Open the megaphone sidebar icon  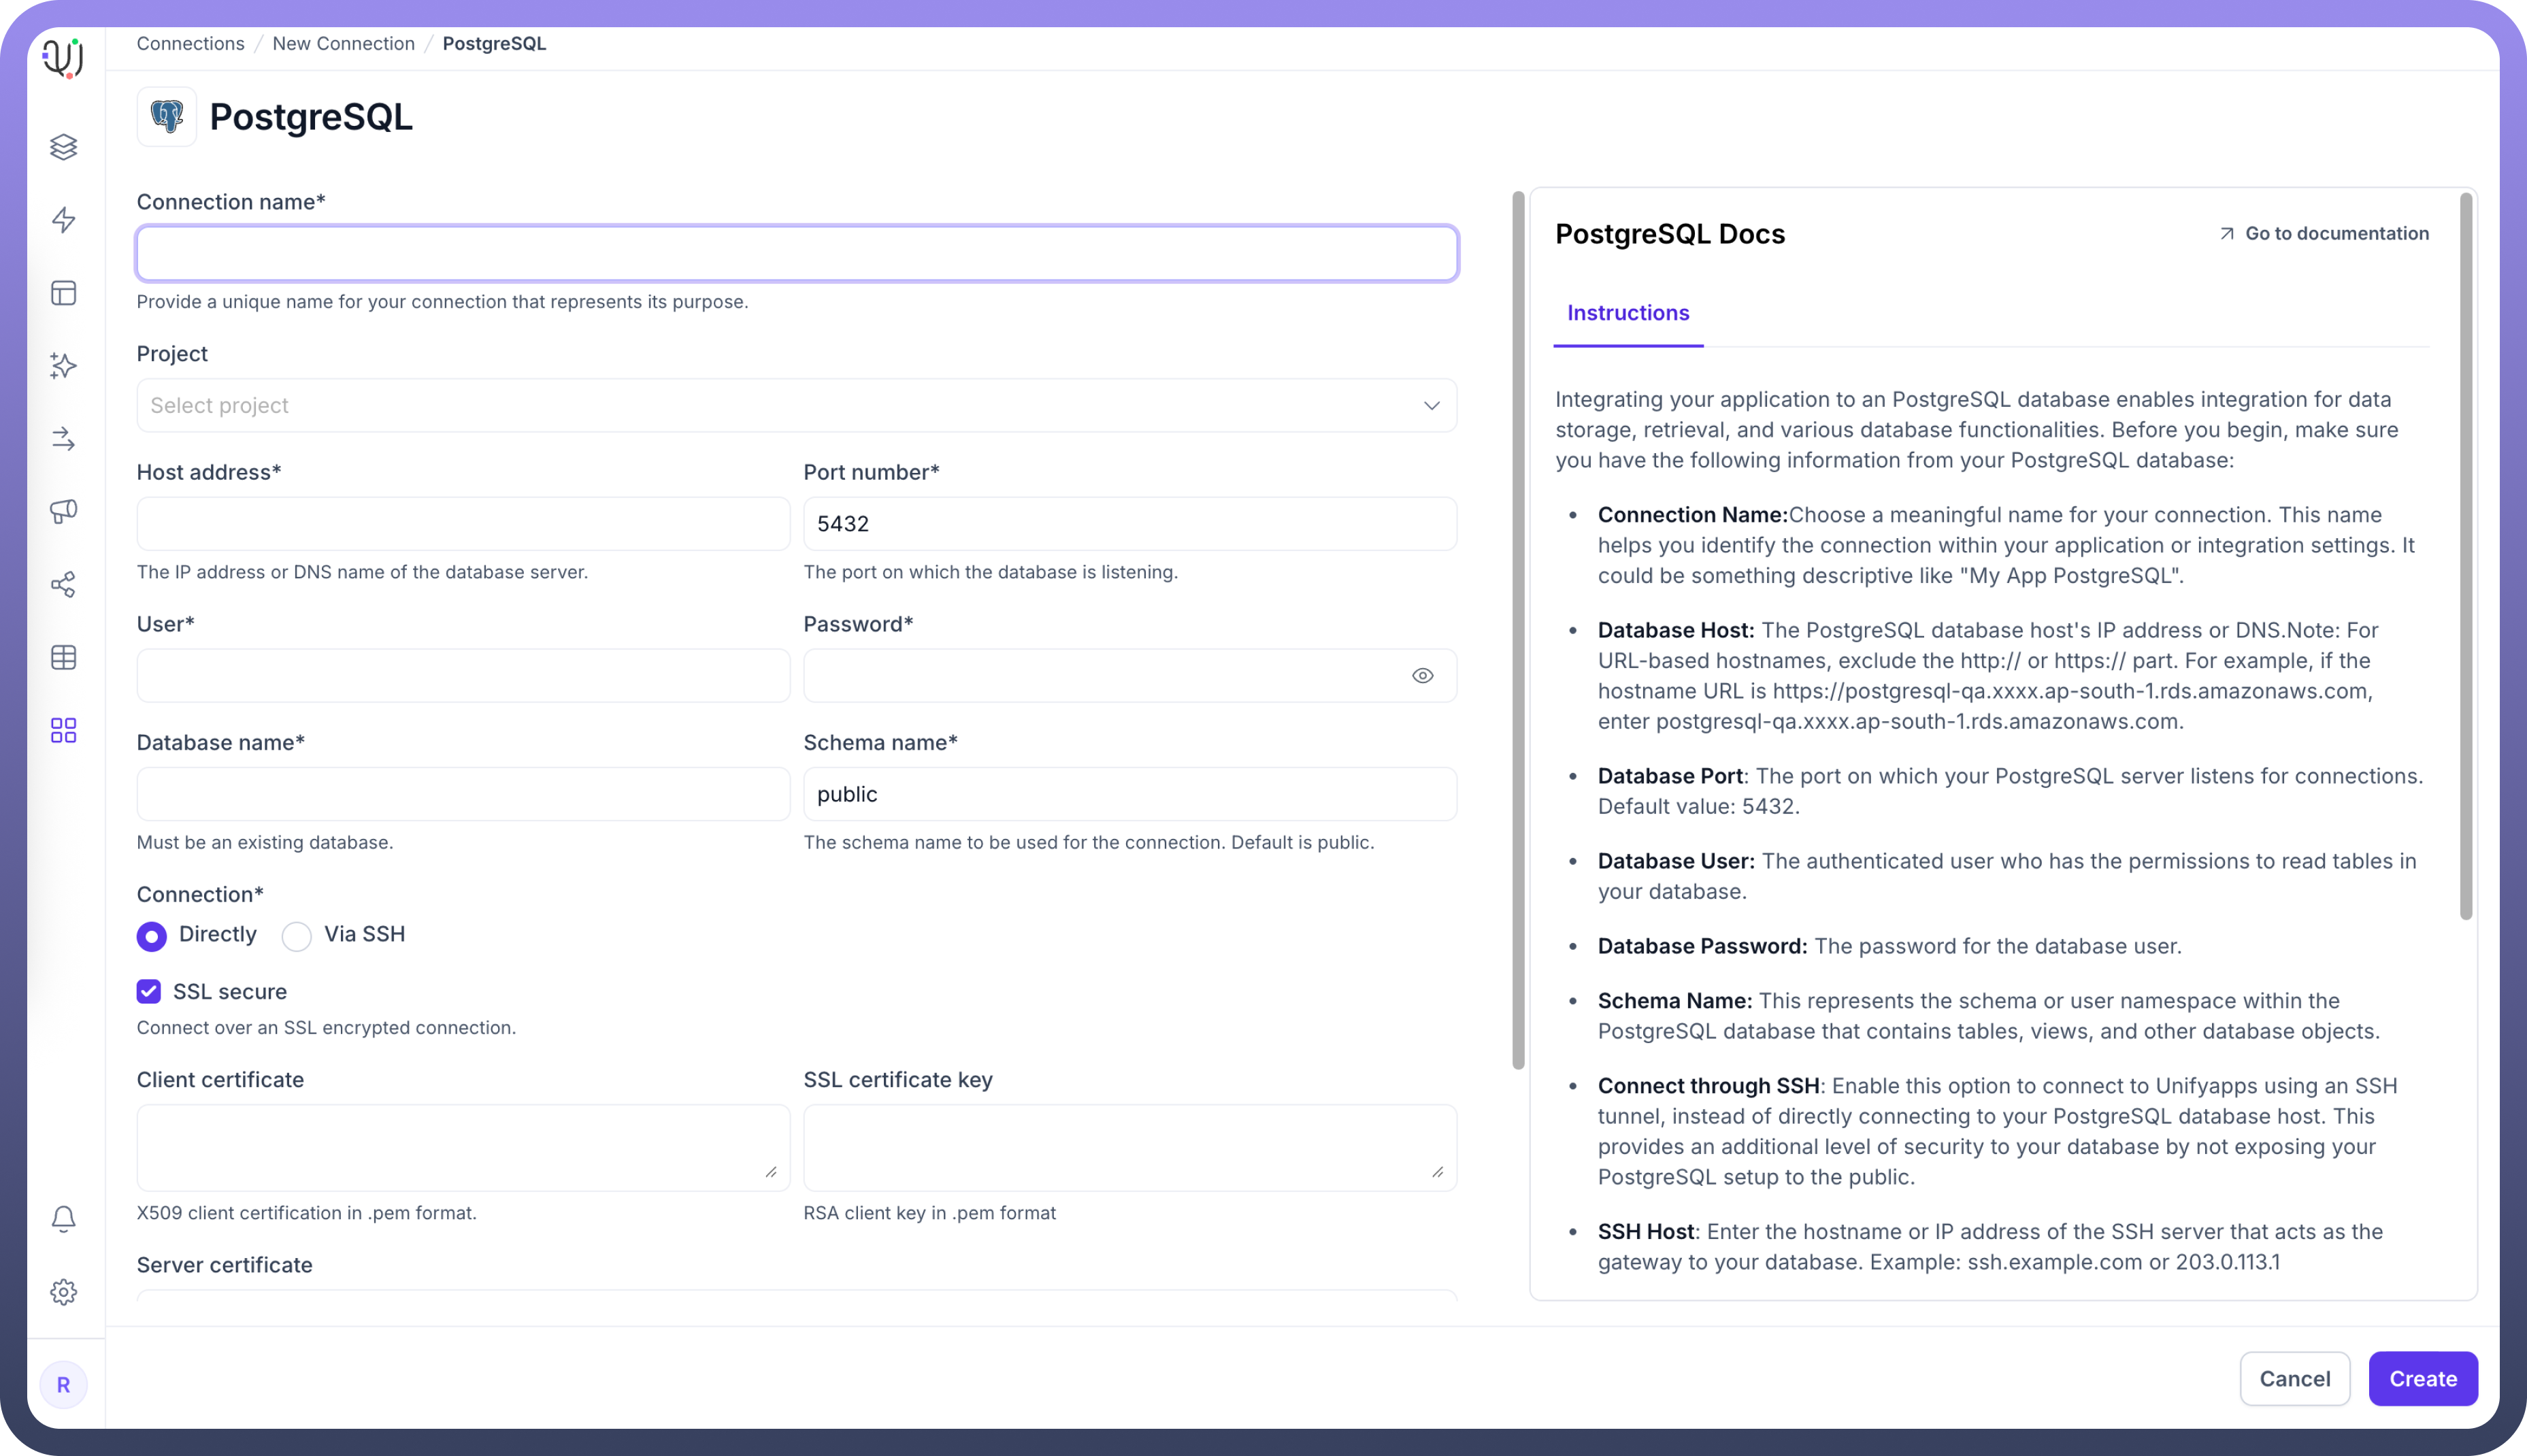pyautogui.click(x=63, y=512)
